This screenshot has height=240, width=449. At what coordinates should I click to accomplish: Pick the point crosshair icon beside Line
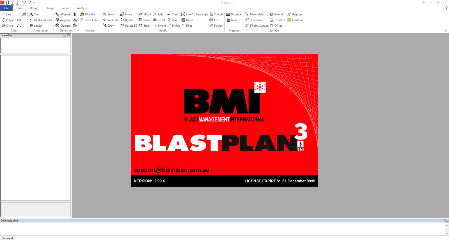click(x=19, y=14)
